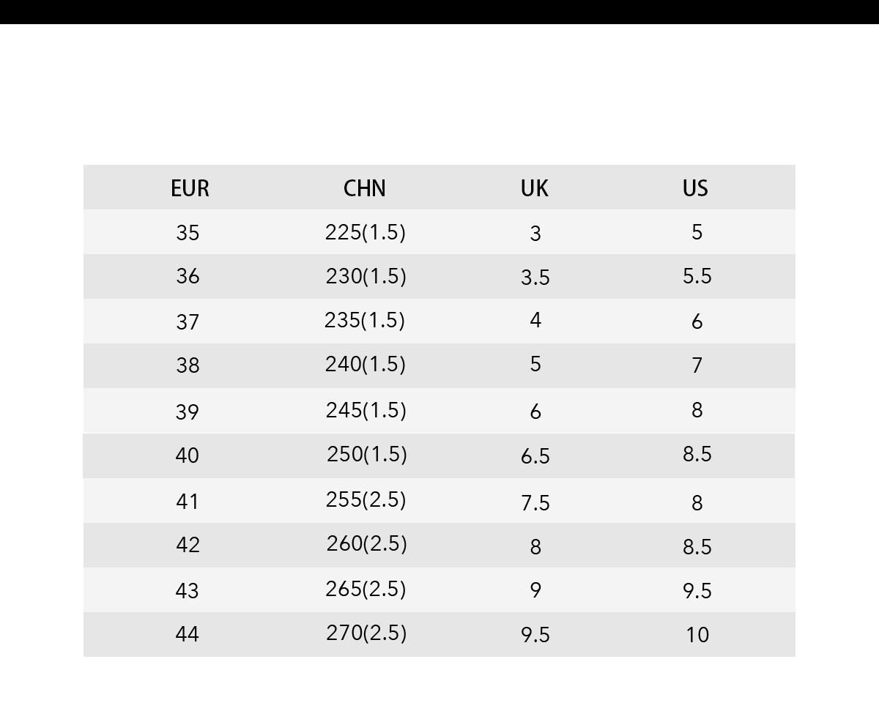This screenshot has height=703, width=879.
Task: Click the UK column header
Action: tap(535, 188)
